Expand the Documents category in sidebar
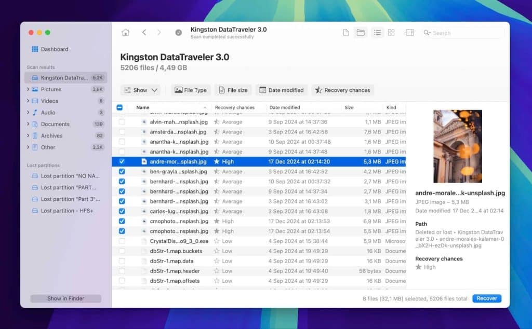The height and width of the screenshot is (329, 532). coord(28,124)
